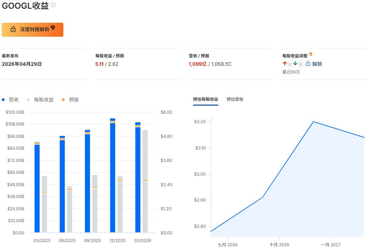367x248 pixels.
Task: Switch to the 预估每股收益 tab
Action: (205, 99)
